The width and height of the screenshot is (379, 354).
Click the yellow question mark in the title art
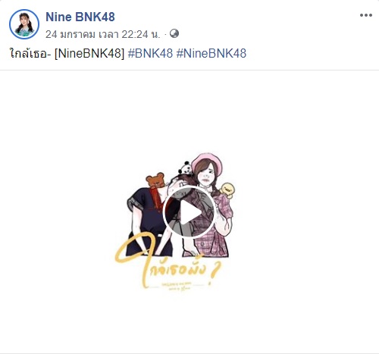[216, 271]
